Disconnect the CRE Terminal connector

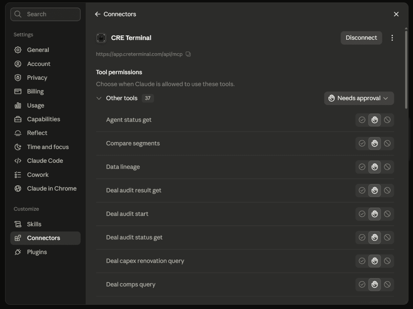(361, 38)
